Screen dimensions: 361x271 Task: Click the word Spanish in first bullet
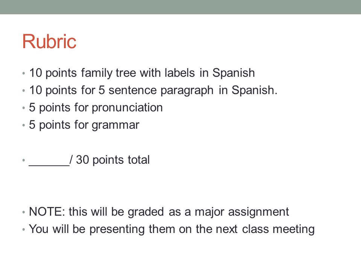coord(234,73)
